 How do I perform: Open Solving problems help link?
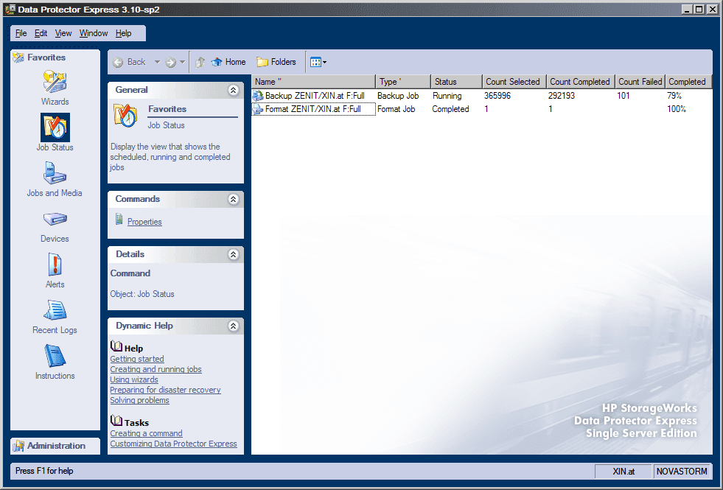coord(140,400)
